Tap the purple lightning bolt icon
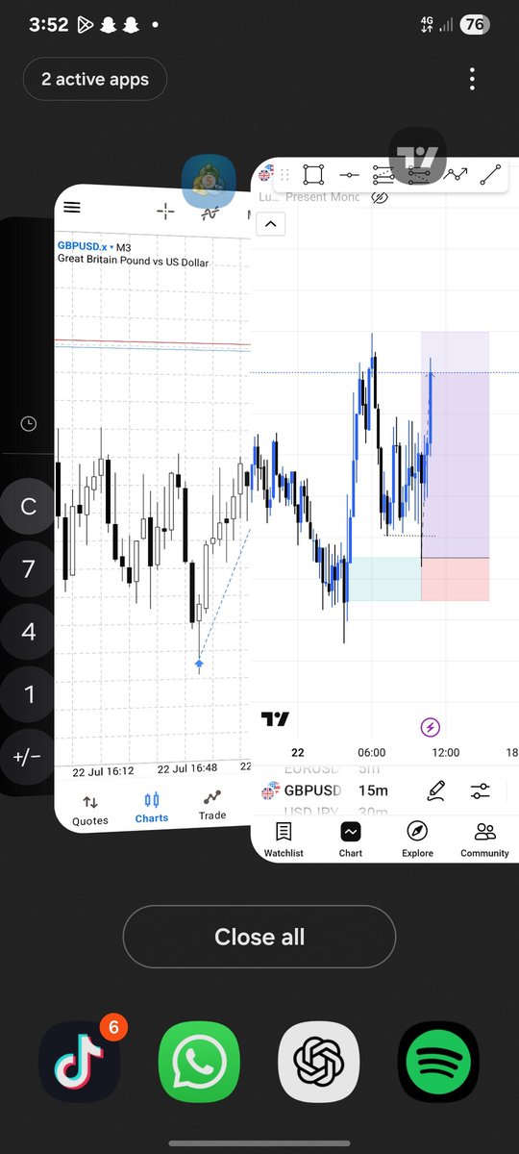519x1154 pixels. pyautogui.click(x=430, y=727)
